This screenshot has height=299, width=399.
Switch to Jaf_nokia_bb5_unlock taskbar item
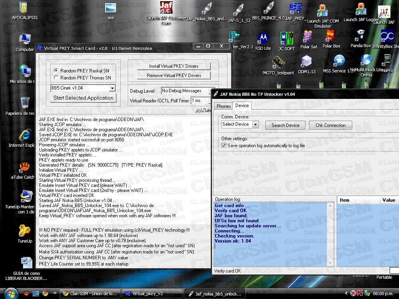[x=215, y=294]
